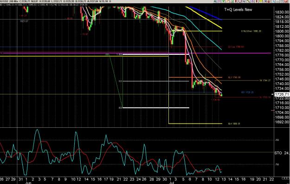The image size is (290, 184).
Task: Select the thick blue moving average line
Action: coord(205,13)
